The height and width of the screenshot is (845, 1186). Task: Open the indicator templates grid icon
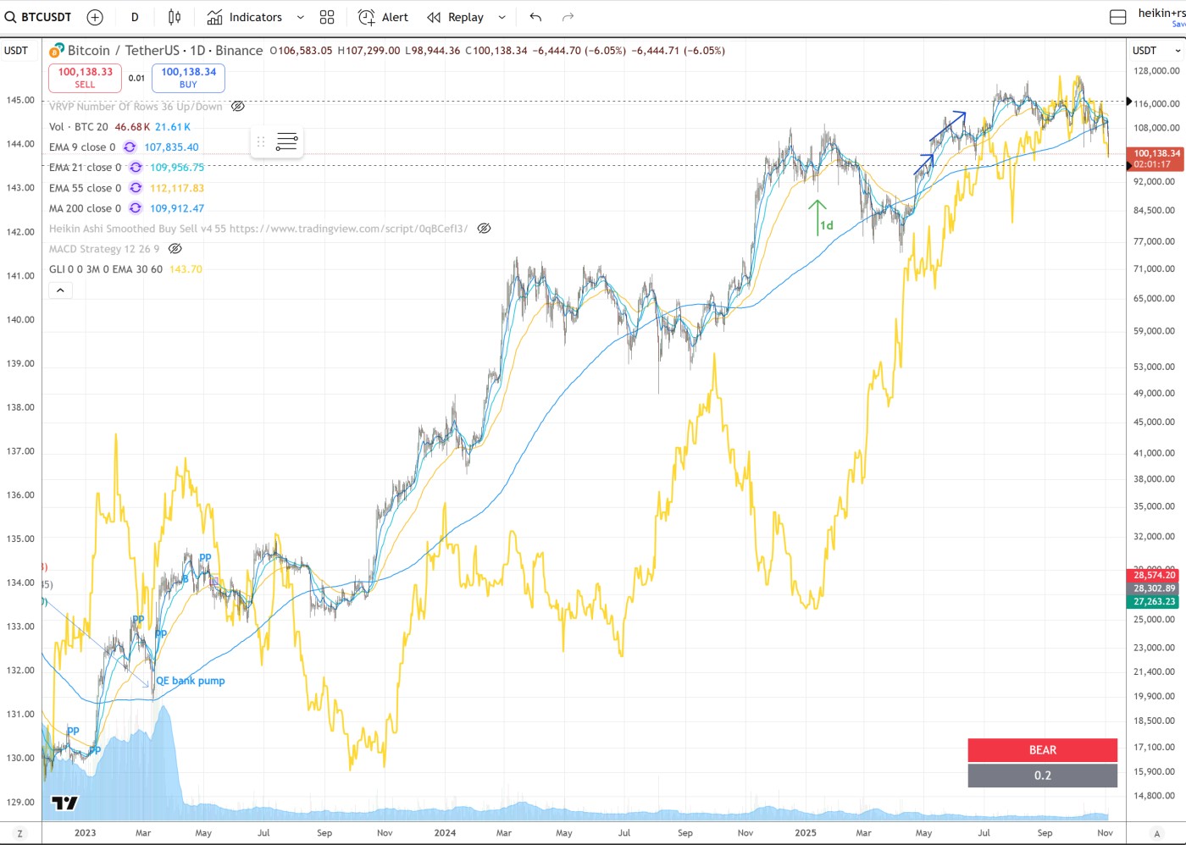(327, 17)
